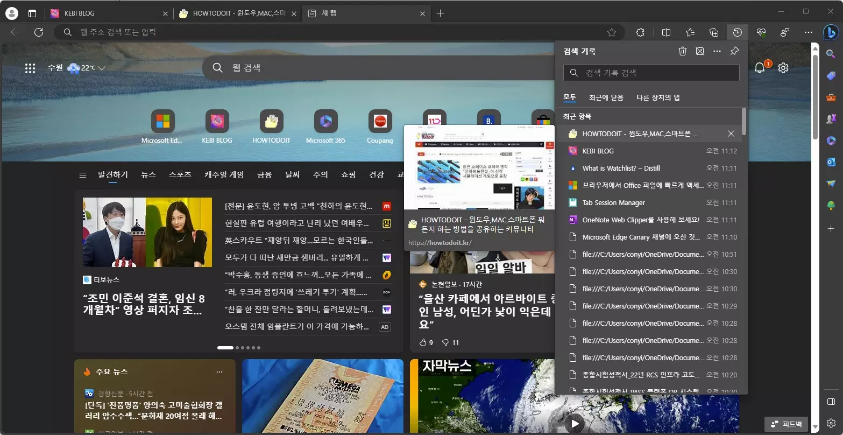Focus the address bar

339,32
